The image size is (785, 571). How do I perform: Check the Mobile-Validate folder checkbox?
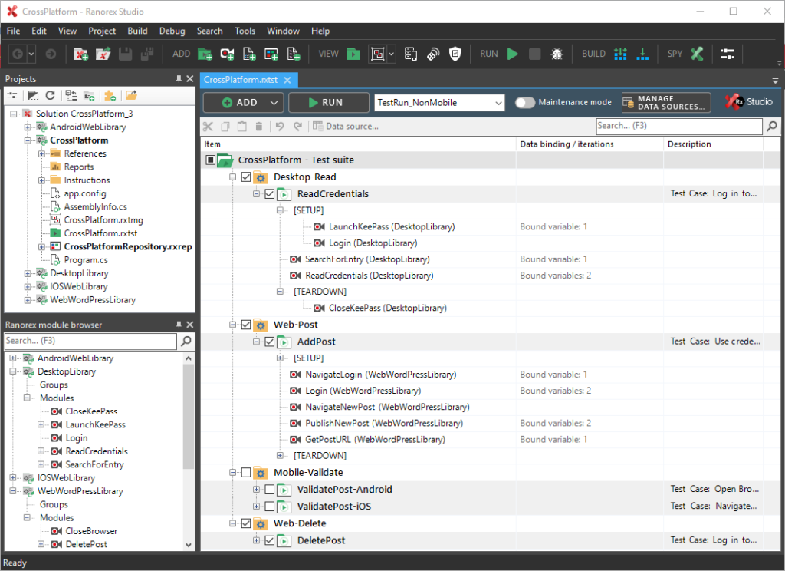tap(246, 473)
